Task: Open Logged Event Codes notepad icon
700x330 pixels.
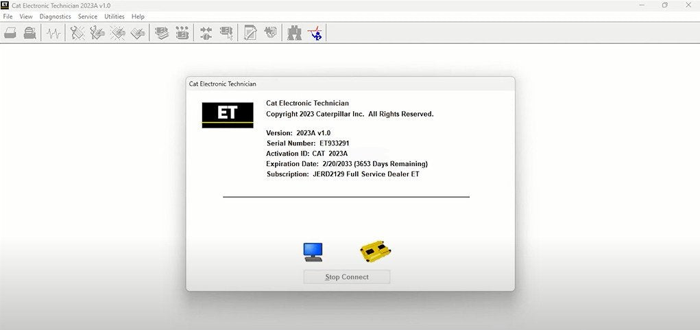Action: coord(138,33)
